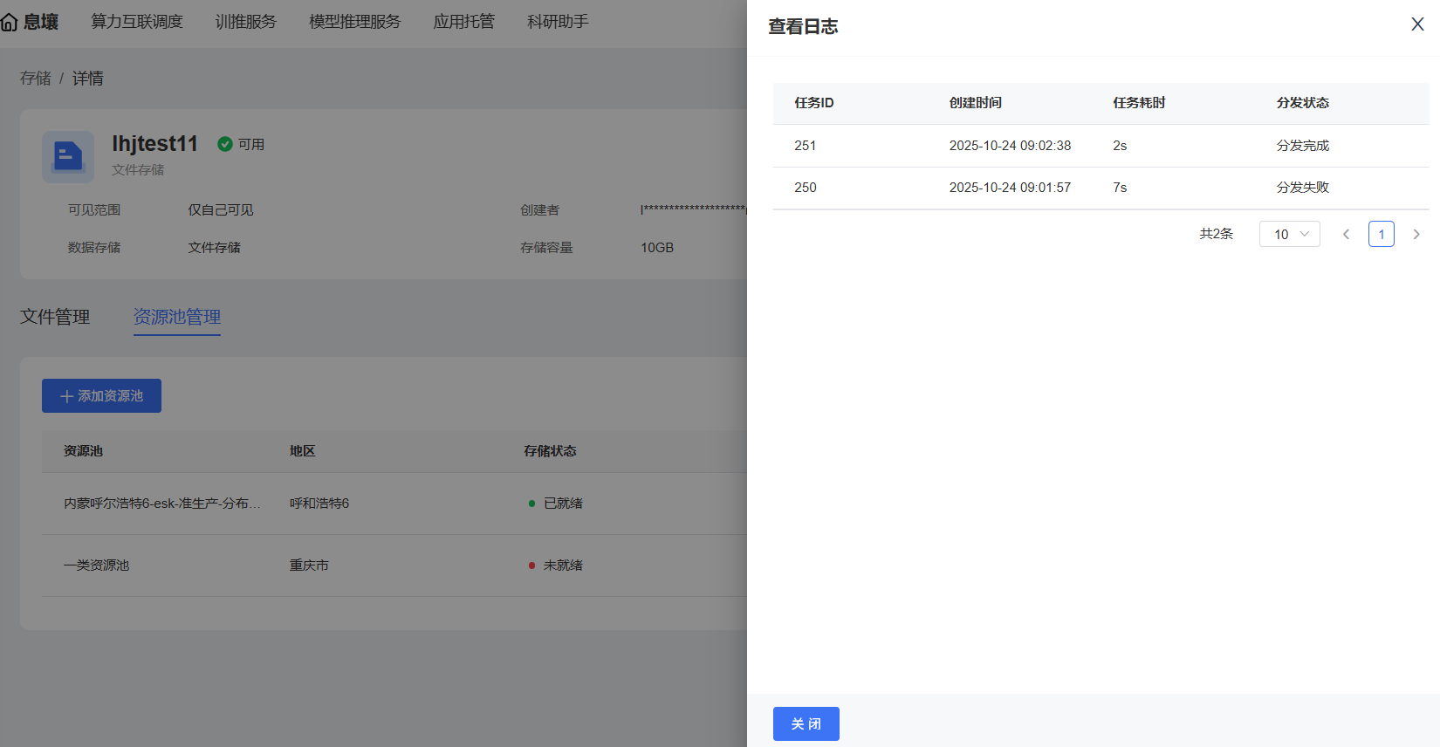Screen dimensions: 1440x747
Task: Close the 查看日志 drawer with X icon
Action: 1417,24
